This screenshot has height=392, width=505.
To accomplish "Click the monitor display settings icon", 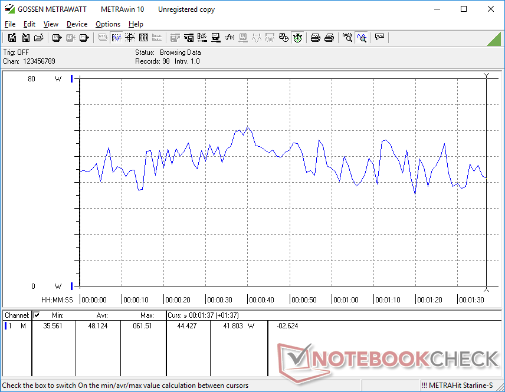I will point(216,38).
